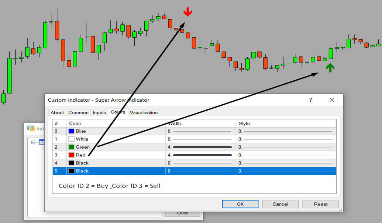This screenshot has height=223, width=382.
Task: Change style of the Blue row
Action: (286, 131)
